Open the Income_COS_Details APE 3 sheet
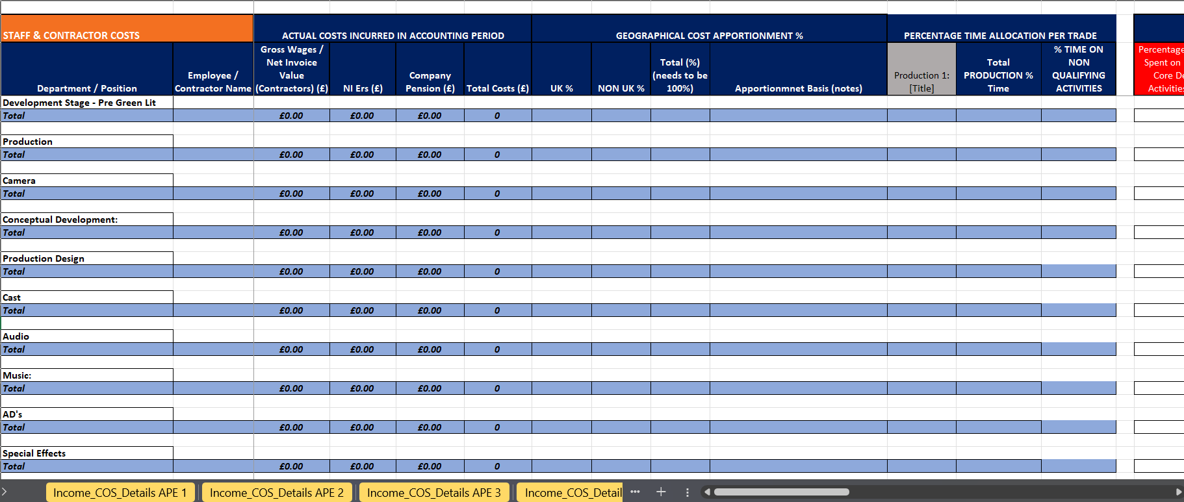 pyautogui.click(x=434, y=493)
